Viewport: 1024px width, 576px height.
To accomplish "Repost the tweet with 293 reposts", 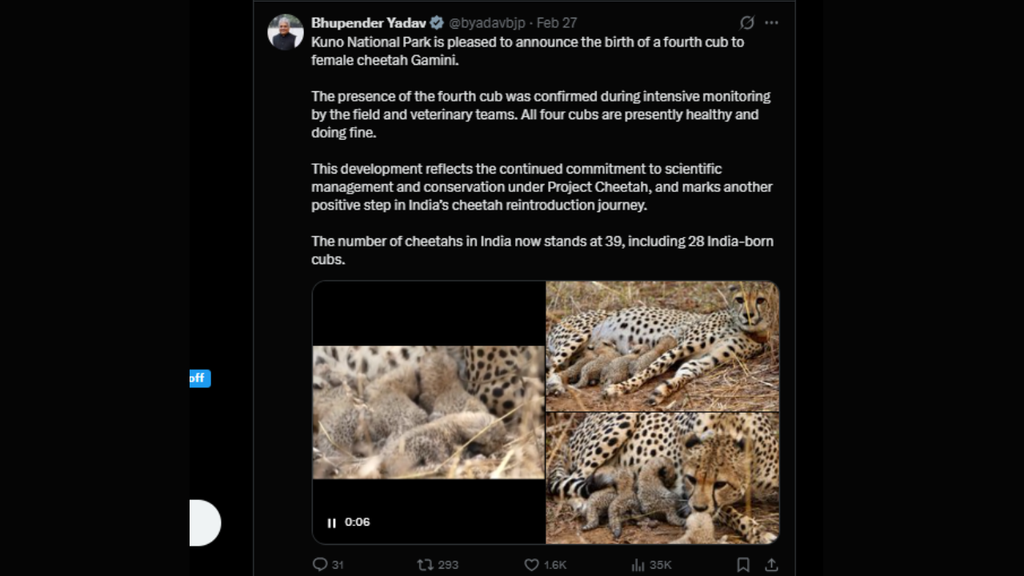I will (425, 565).
